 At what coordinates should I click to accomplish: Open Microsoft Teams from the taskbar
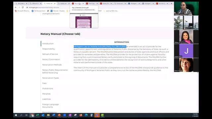tap(97, 115)
